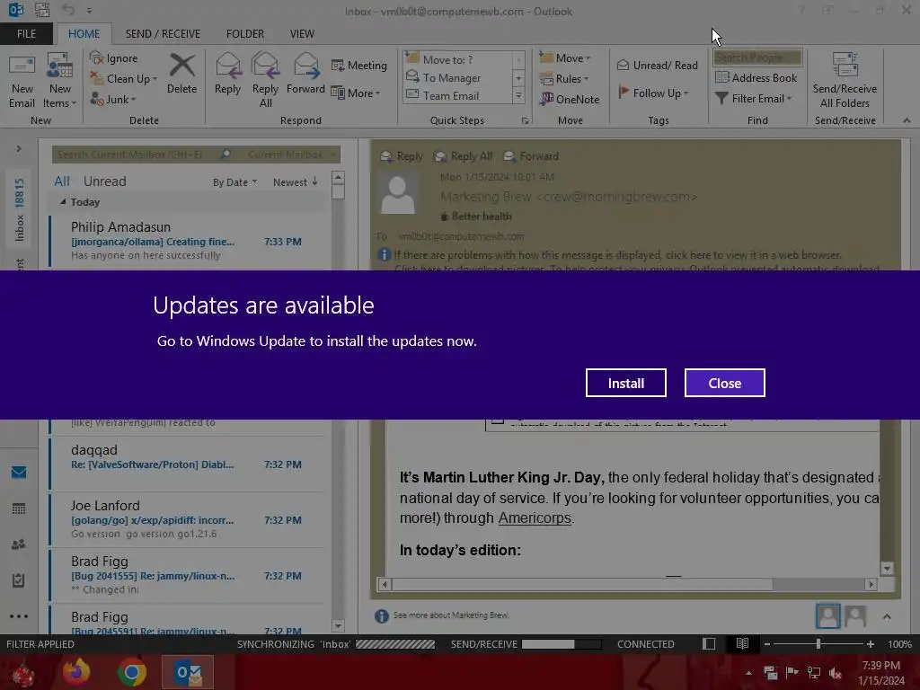Collapse the ribbon with the arrow
This screenshot has height=690, width=920.
pyautogui.click(x=907, y=120)
